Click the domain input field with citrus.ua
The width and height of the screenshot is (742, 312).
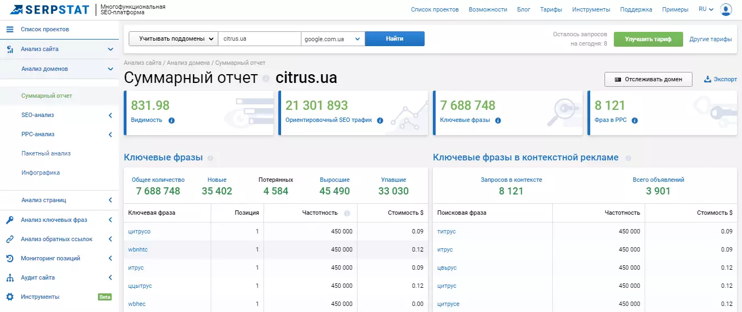click(259, 39)
